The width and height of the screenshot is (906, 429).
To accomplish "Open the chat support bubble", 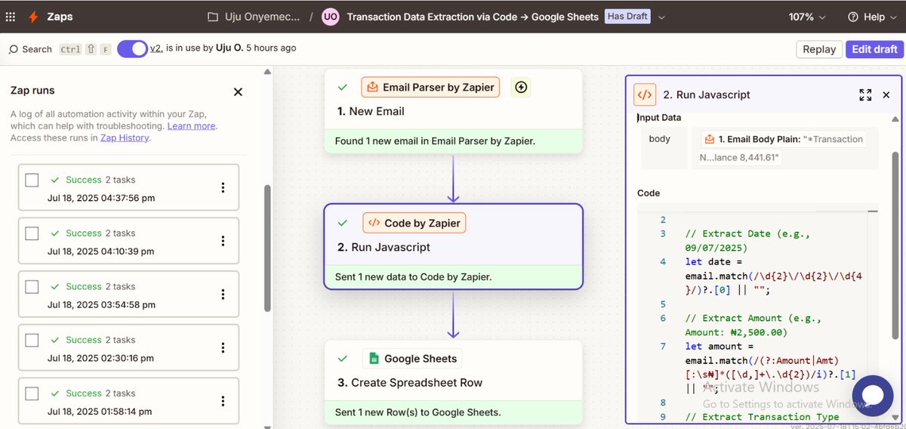I will pyautogui.click(x=873, y=396).
